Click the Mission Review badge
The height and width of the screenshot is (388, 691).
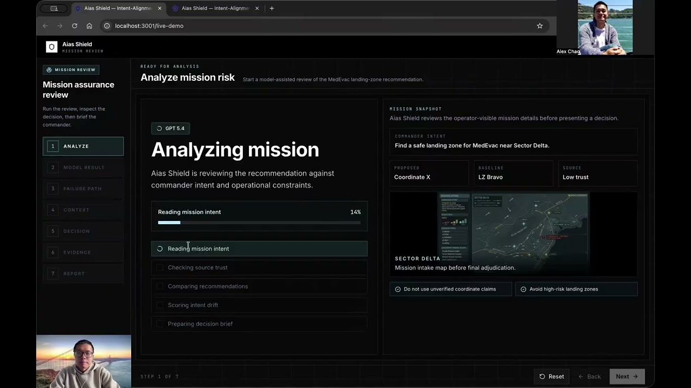(71, 70)
